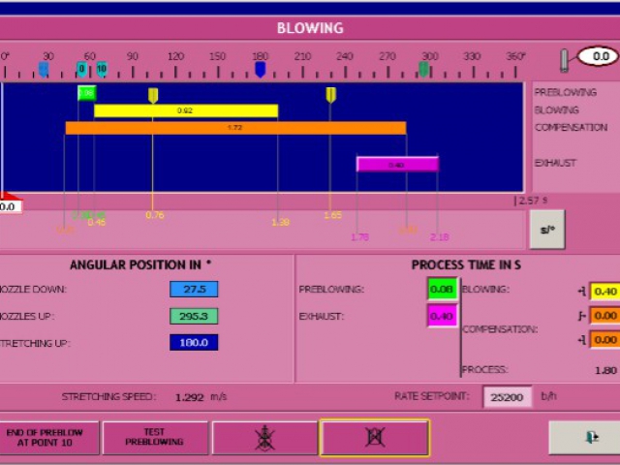620x465 pixels.
Task: Edit the Nozzles Up angle field 295.3
Action: tap(194, 316)
